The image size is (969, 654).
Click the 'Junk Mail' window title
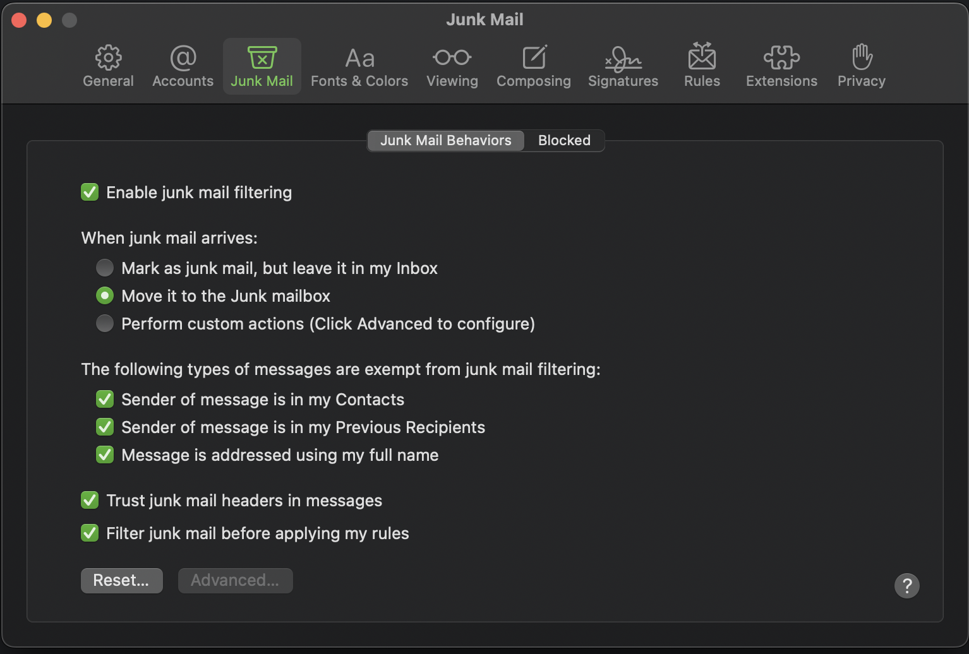(x=484, y=20)
